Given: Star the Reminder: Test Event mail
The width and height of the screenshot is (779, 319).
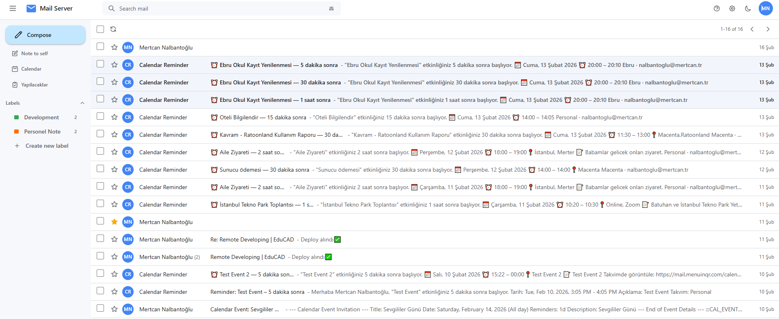Looking at the screenshot, I should 115,292.
